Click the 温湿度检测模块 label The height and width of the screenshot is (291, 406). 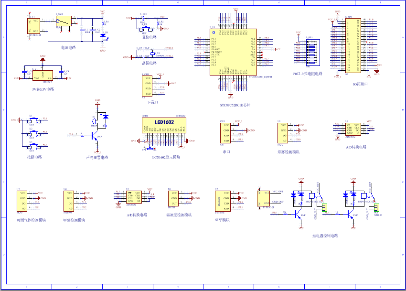179,215
